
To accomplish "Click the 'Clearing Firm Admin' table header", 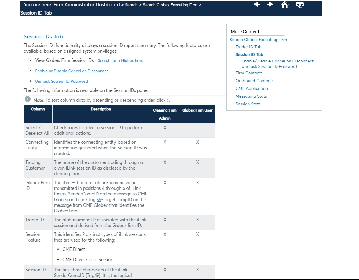I will point(165,114).
